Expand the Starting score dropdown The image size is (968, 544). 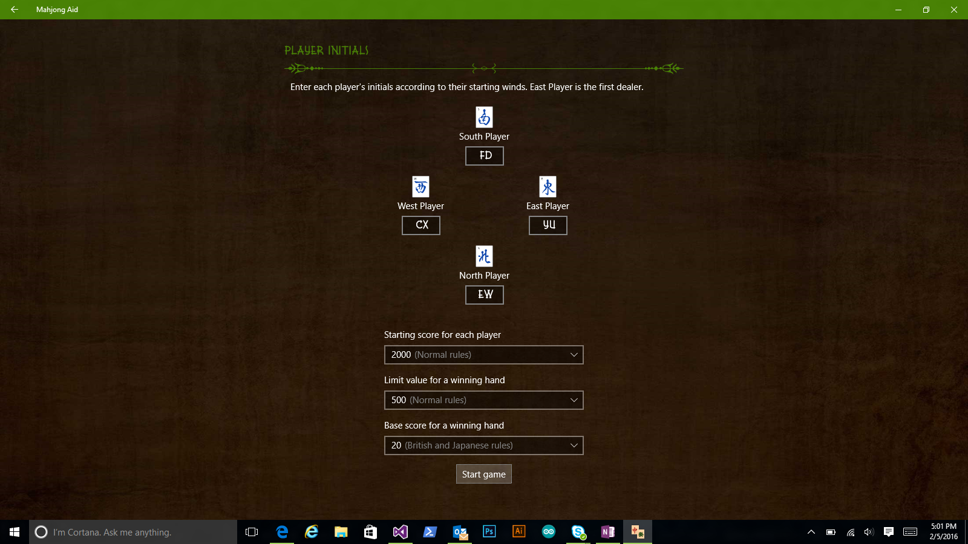coord(483,355)
